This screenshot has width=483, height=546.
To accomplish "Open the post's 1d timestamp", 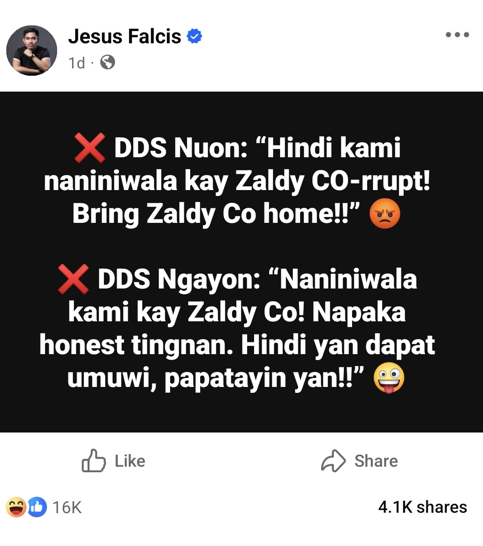I will [x=77, y=63].
